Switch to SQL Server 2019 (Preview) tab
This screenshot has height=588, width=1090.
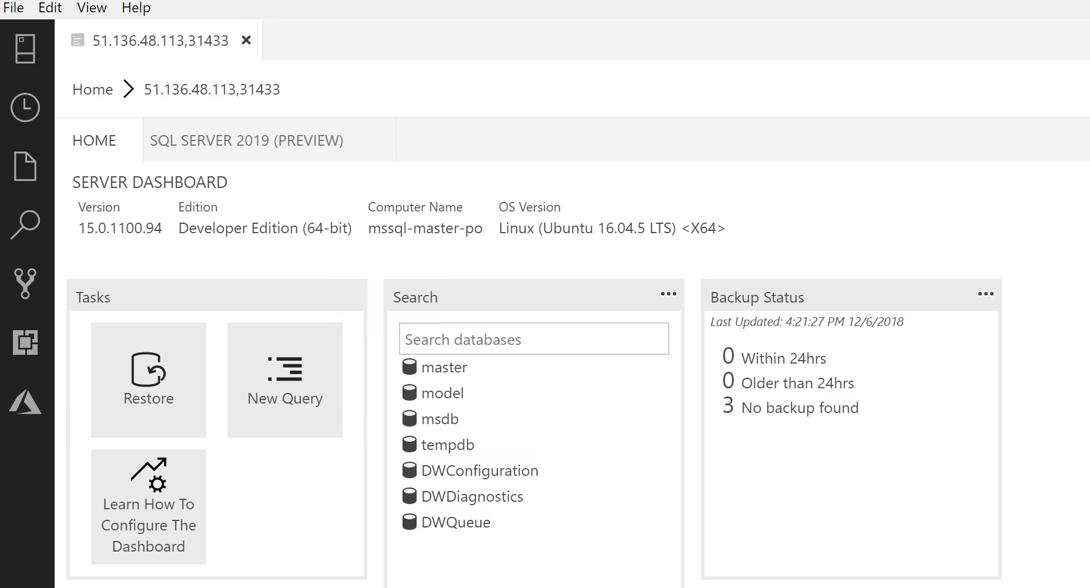[246, 140]
